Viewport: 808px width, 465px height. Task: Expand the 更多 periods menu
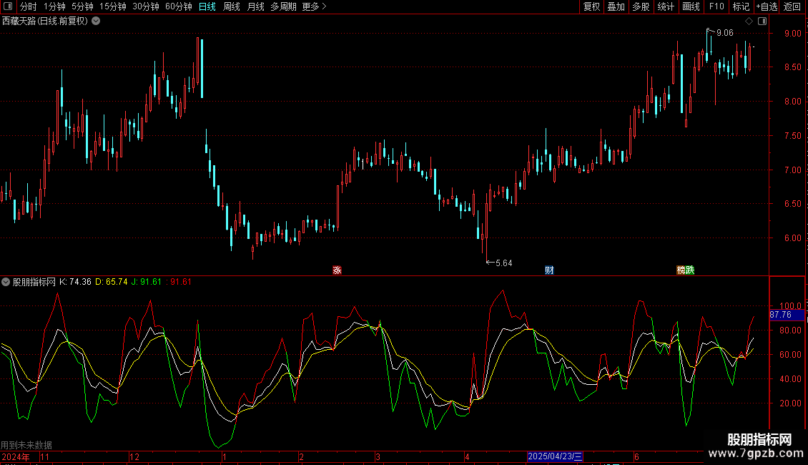click(315, 6)
